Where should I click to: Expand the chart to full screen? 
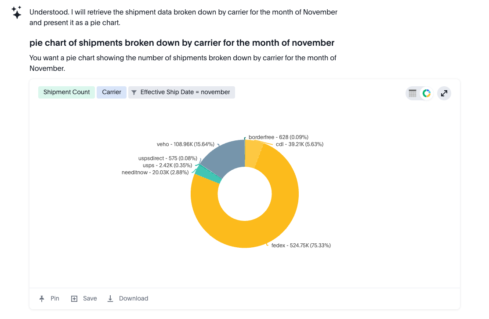(444, 93)
